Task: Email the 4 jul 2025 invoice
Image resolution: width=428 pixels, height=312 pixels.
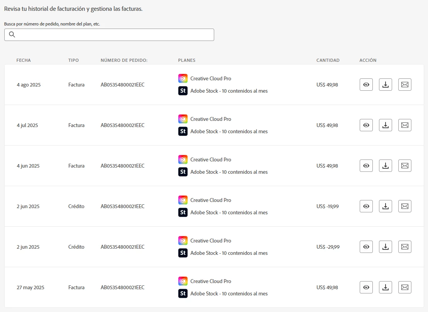Action: coord(405,125)
